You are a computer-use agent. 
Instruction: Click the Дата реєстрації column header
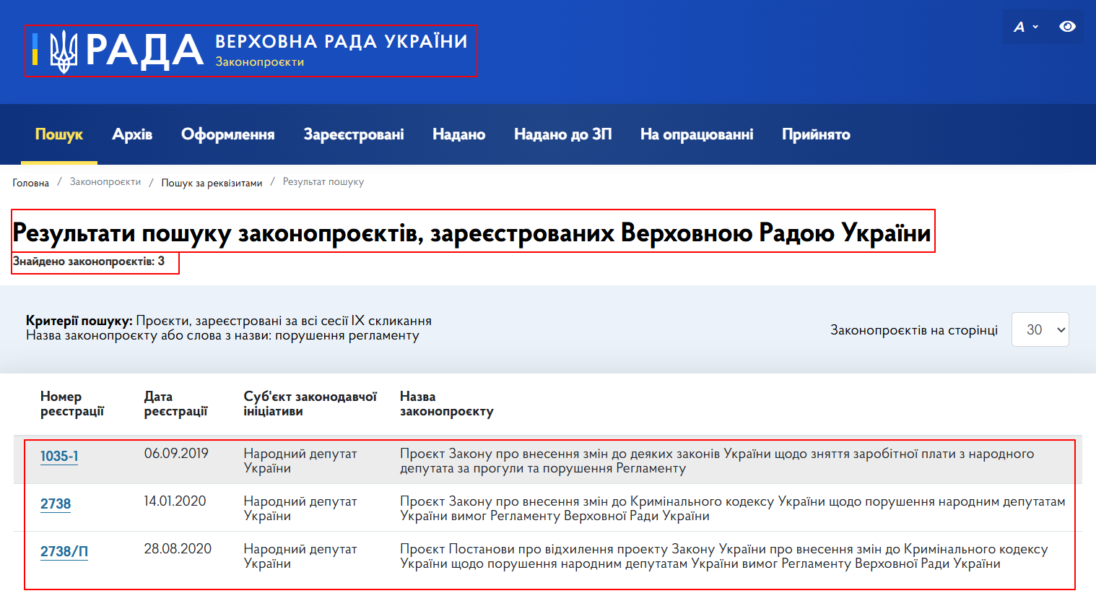pyautogui.click(x=175, y=404)
